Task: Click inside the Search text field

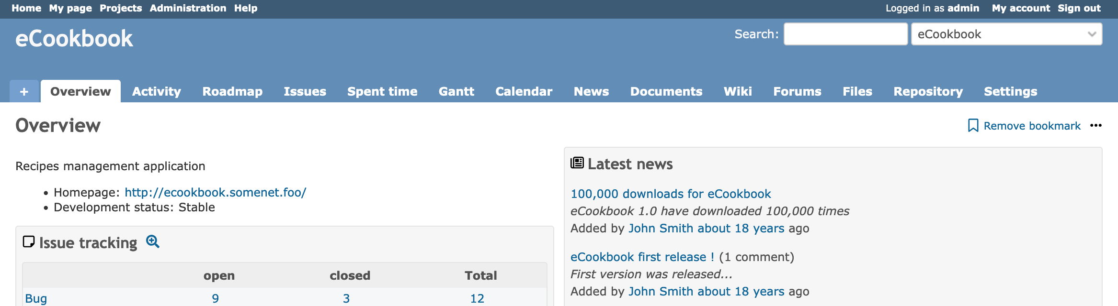Action: pos(845,34)
